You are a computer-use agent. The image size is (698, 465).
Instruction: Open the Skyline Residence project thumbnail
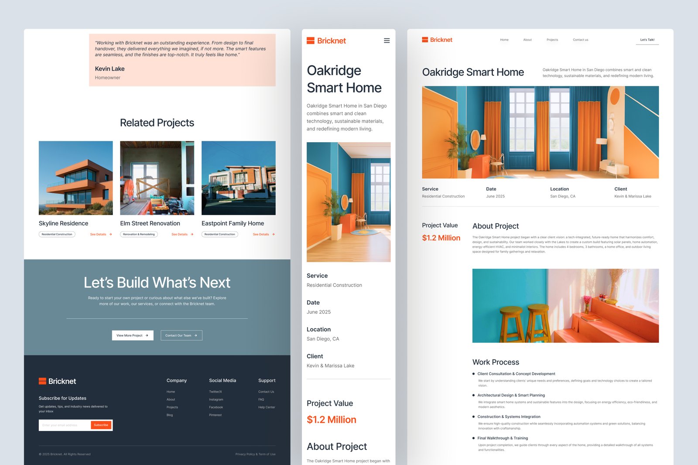75,178
